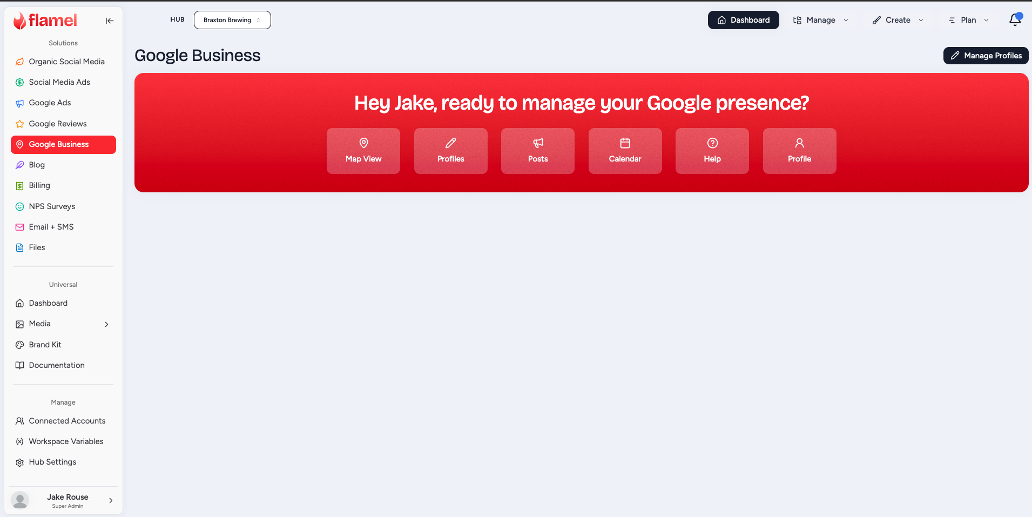Click the top Dashboard button
1032x517 pixels.
[743, 20]
